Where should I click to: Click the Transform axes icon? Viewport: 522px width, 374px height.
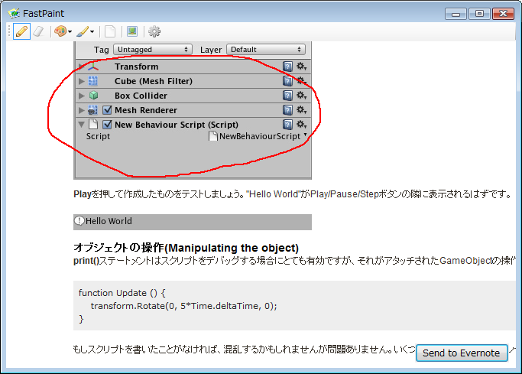93,67
